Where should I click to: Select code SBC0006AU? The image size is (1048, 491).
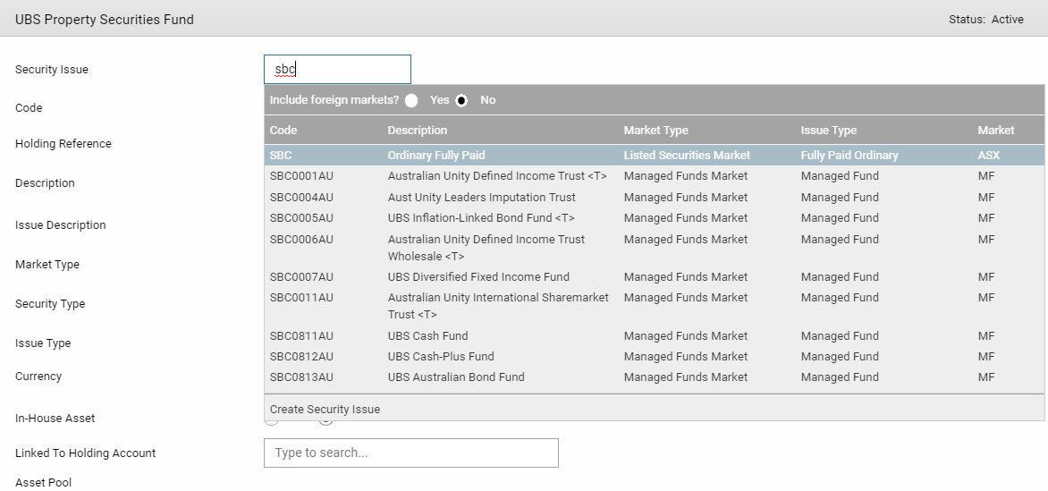[x=301, y=240]
